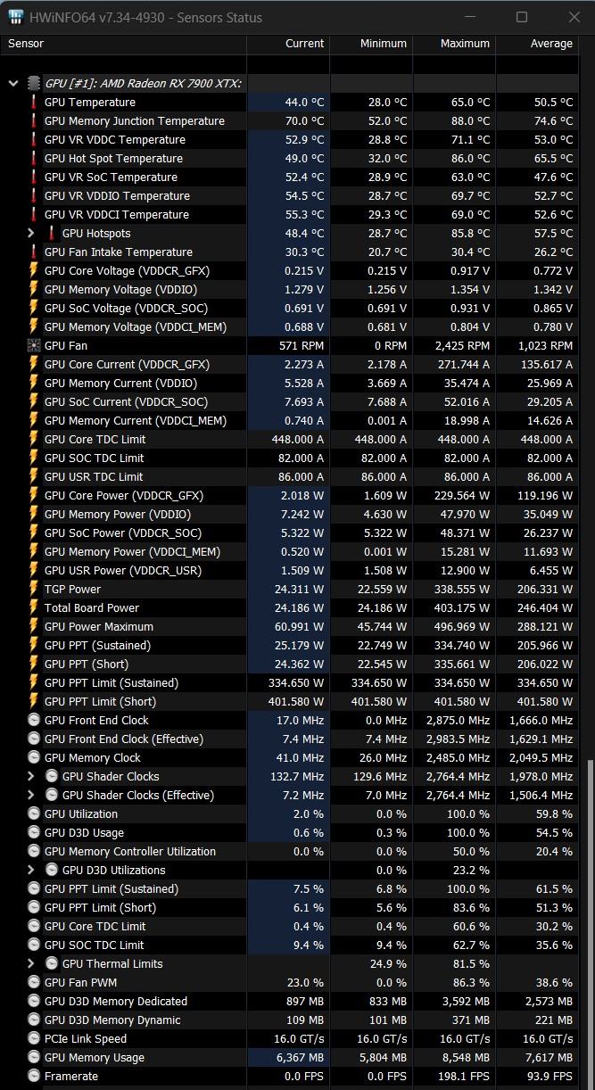
Task: Click lightning icon of Total Board Power
Action: (x=34, y=607)
